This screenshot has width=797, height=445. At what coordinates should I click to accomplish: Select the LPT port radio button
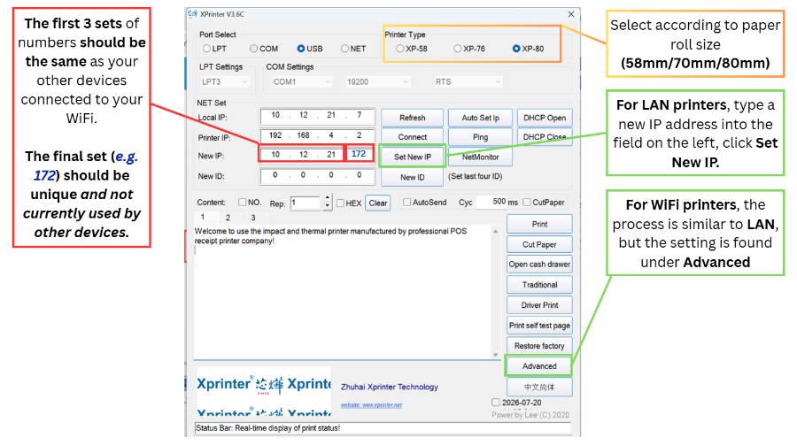[206, 49]
